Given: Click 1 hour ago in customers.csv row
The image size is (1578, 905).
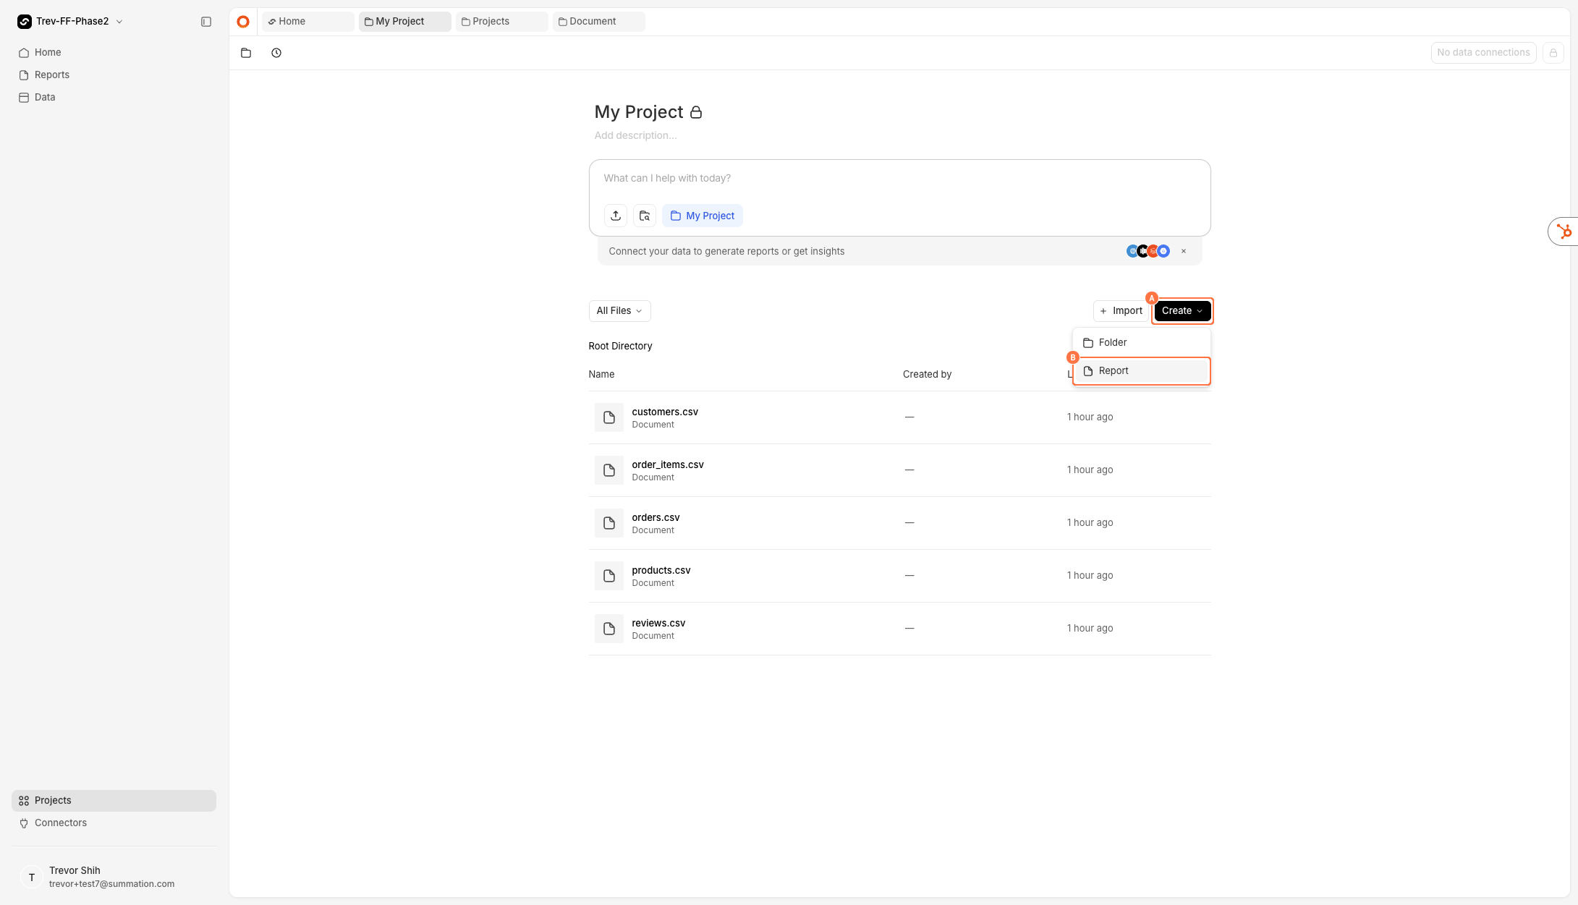Looking at the screenshot, I should [x=1090, y=417].
